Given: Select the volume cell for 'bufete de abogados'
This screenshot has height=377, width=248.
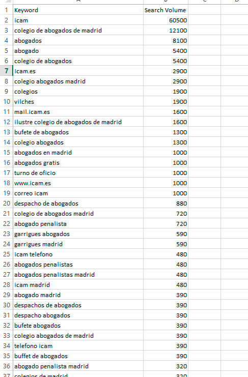Looking at the screenshot, I should coord(166,132).
